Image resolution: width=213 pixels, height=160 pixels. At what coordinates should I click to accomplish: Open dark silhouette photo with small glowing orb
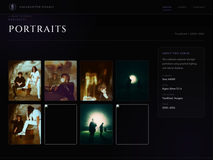click(132, 81)
